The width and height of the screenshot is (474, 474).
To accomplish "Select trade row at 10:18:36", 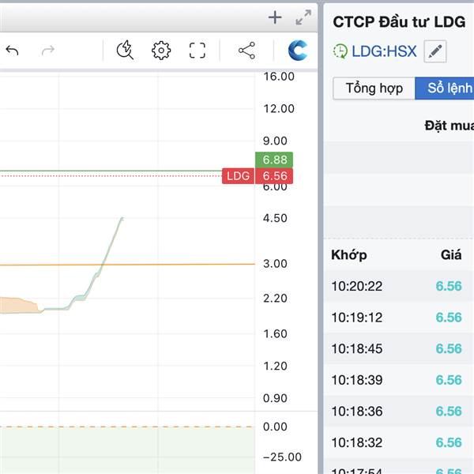I will [x=399, y=411].
